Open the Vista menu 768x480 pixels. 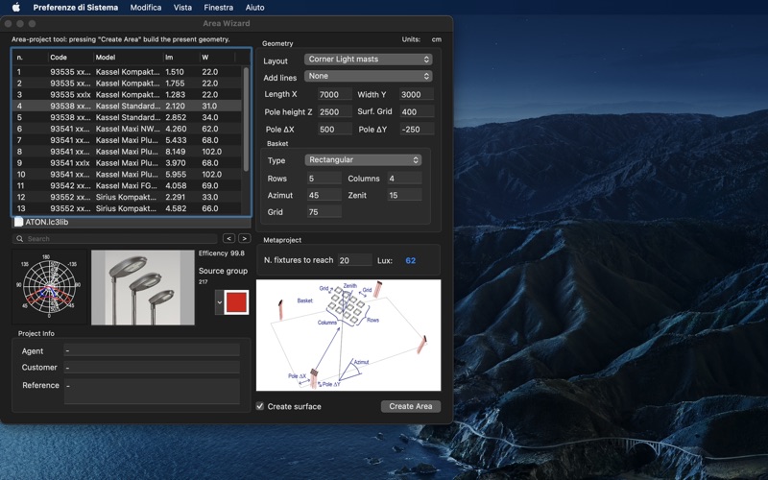(x=182, y=8)
